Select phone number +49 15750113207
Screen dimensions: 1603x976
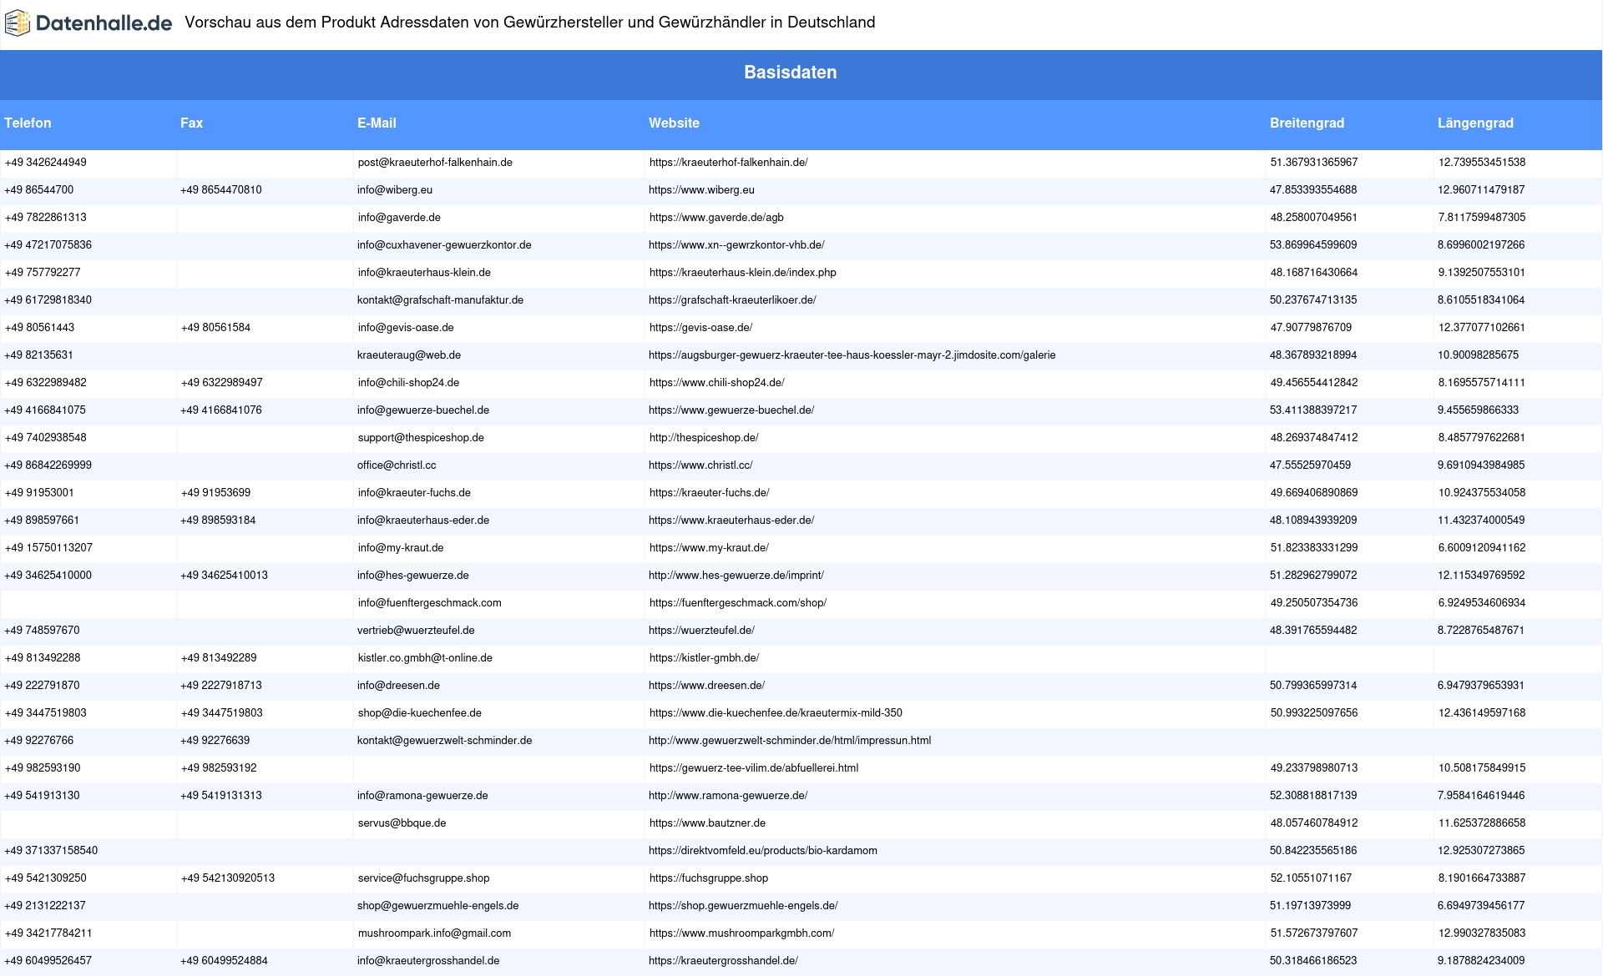tap(48, 548)
